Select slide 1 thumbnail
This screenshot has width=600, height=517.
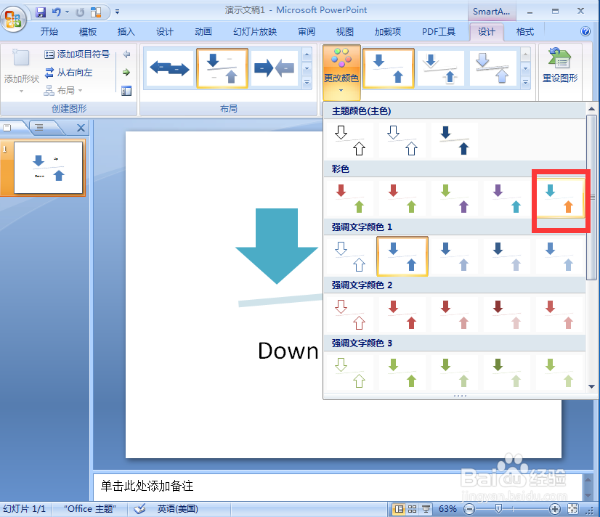[x=48, y=168]
